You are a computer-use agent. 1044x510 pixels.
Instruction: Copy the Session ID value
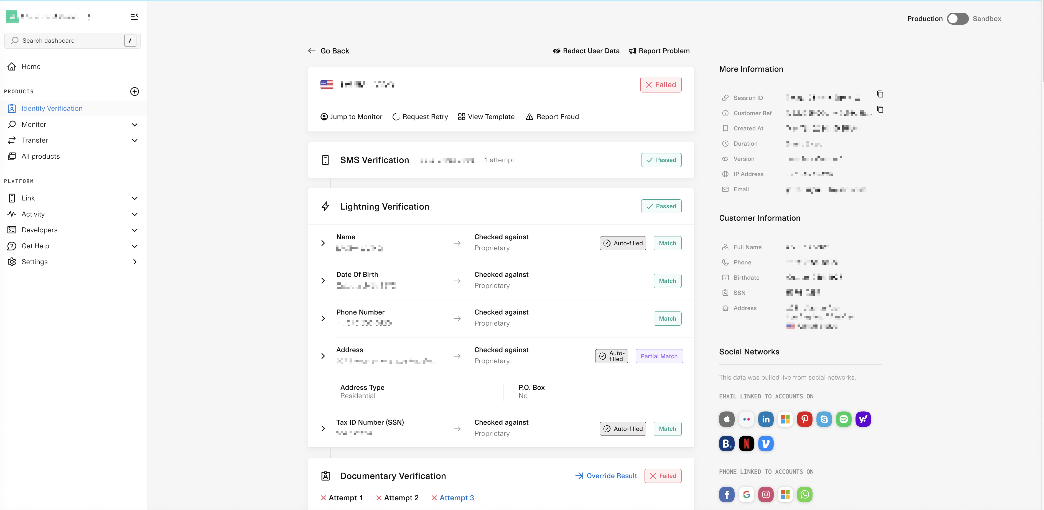[880, 94]
